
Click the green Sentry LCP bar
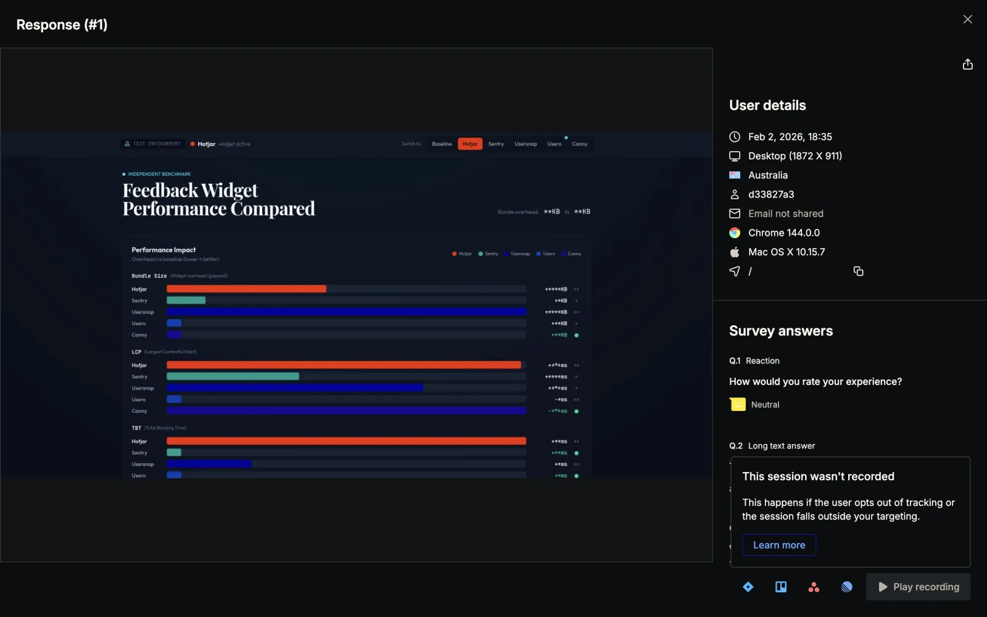click(233, 376)
